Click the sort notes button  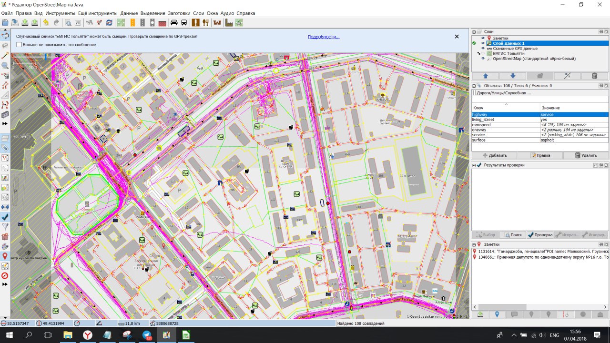[566, 314]
